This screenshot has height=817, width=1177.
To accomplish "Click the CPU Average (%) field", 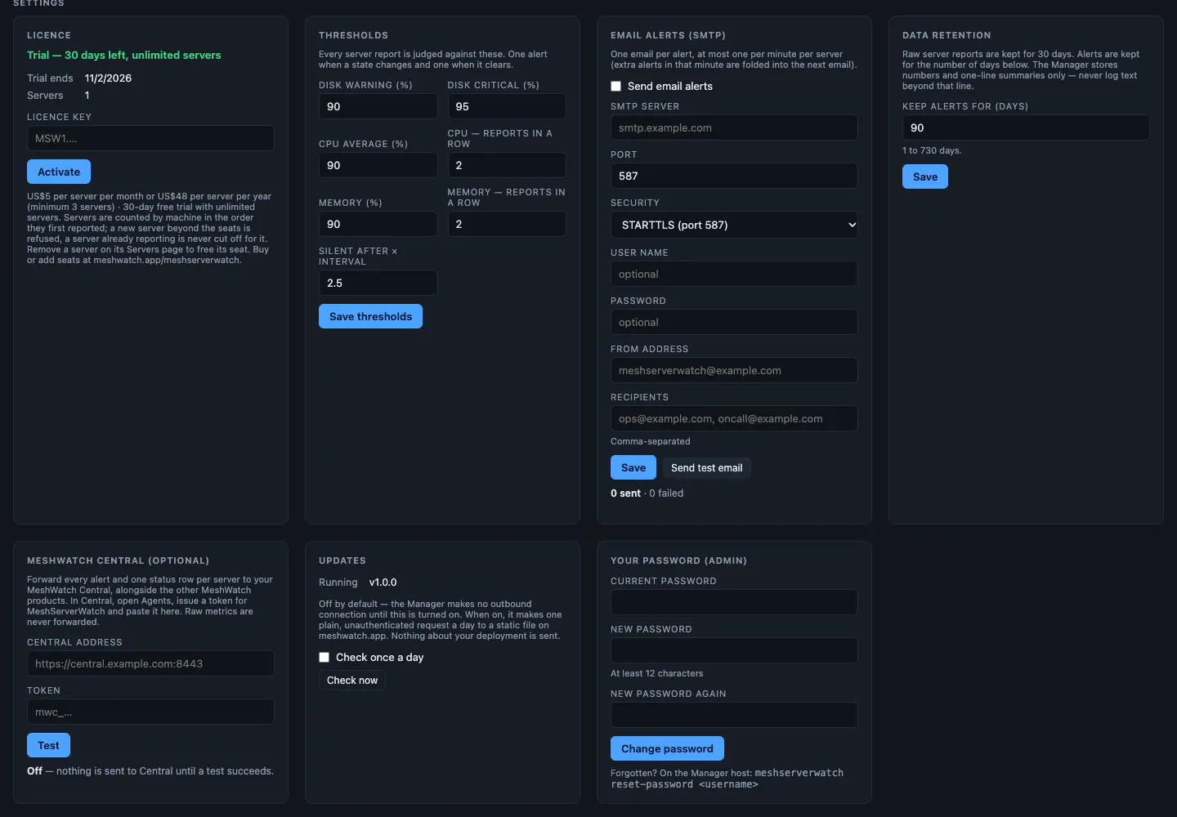I will coord(378,165).
